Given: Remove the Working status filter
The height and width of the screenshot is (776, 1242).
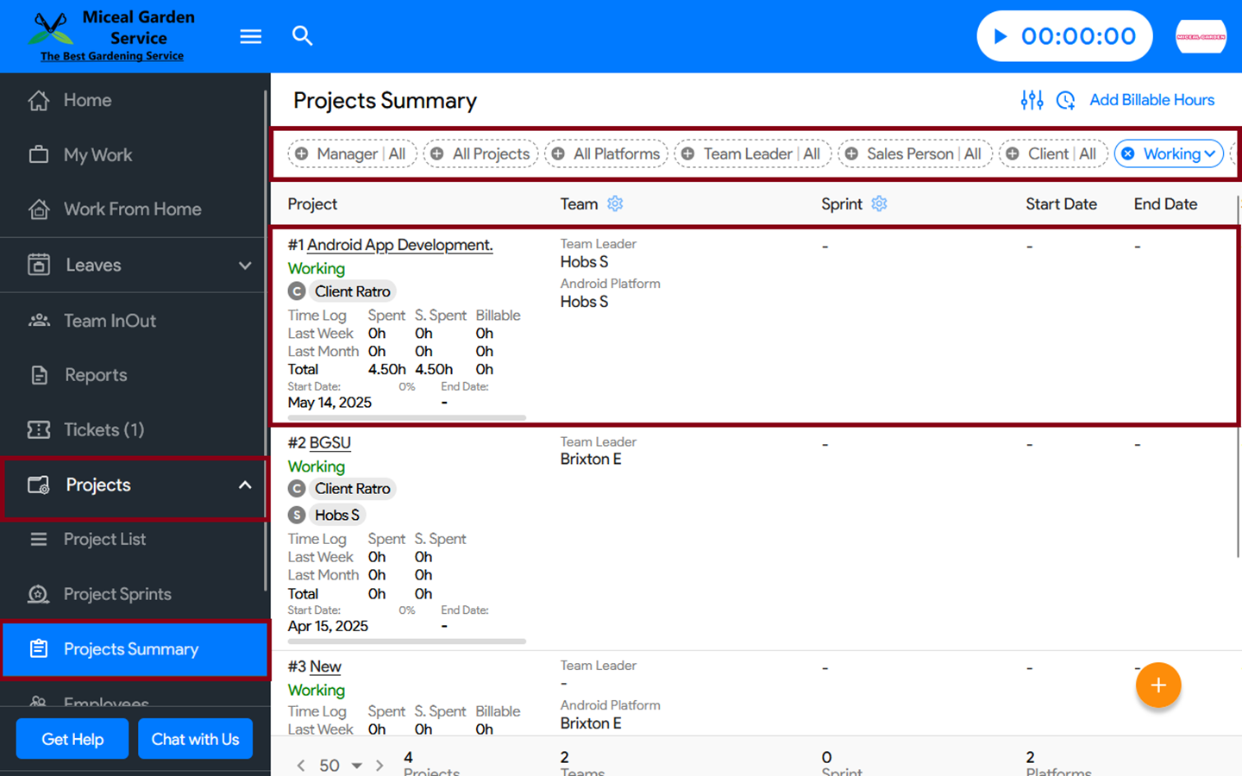Looking at the screenshot, I should 1128,153.
